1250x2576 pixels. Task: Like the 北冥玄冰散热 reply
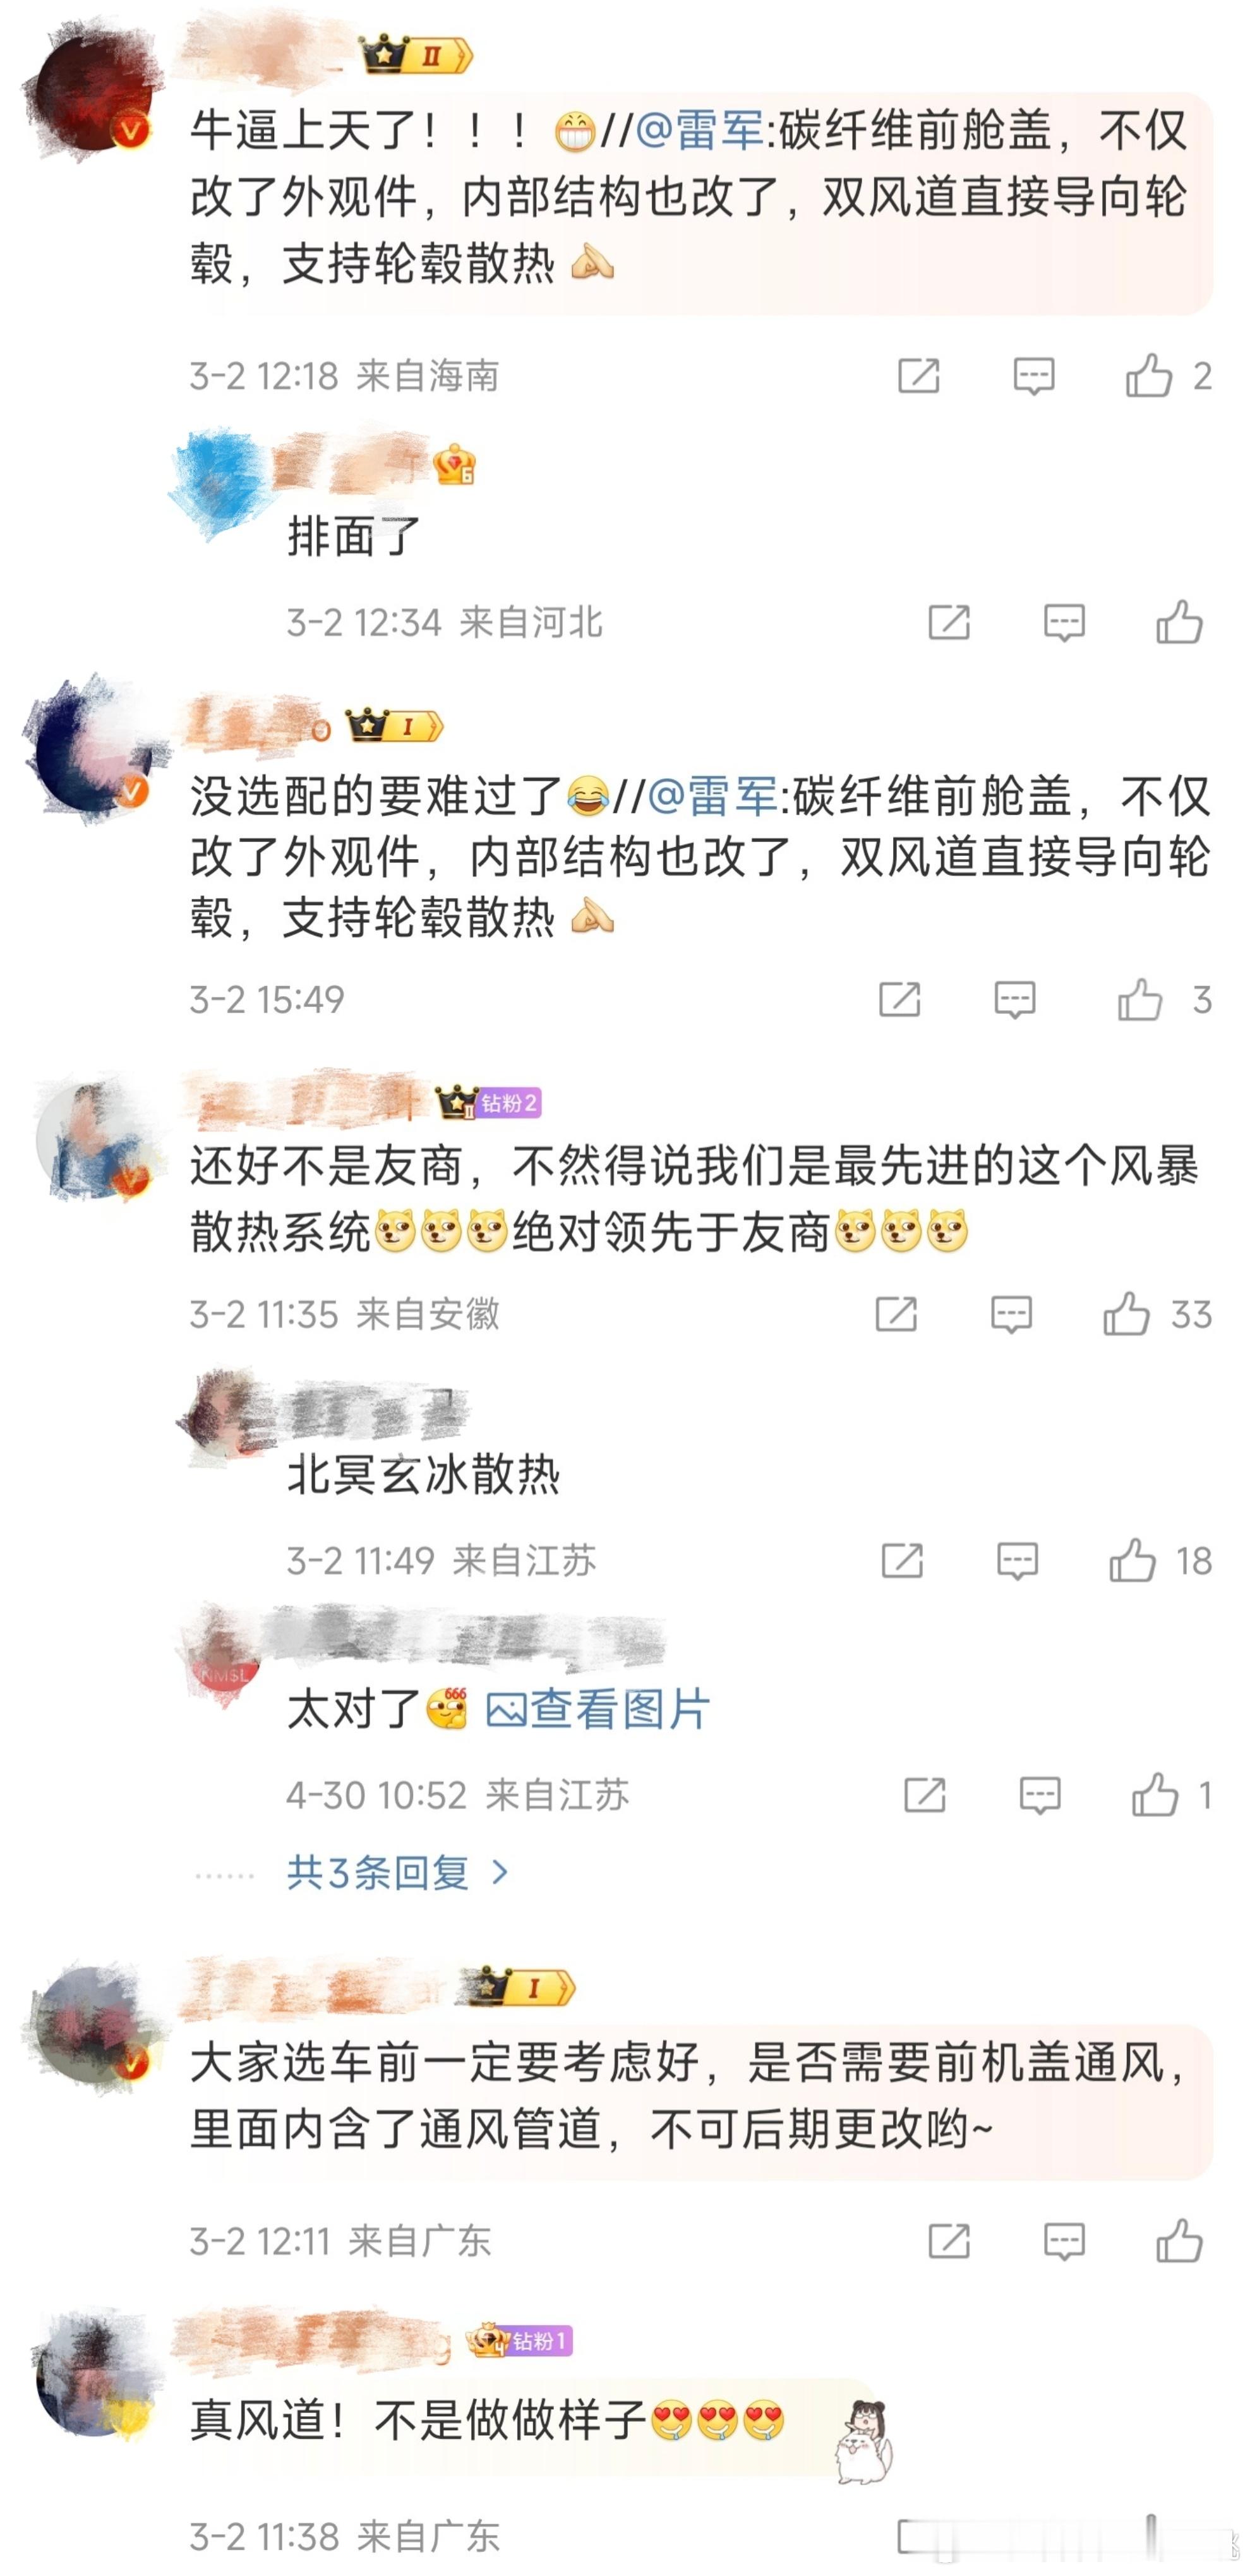[1133, 1560]
